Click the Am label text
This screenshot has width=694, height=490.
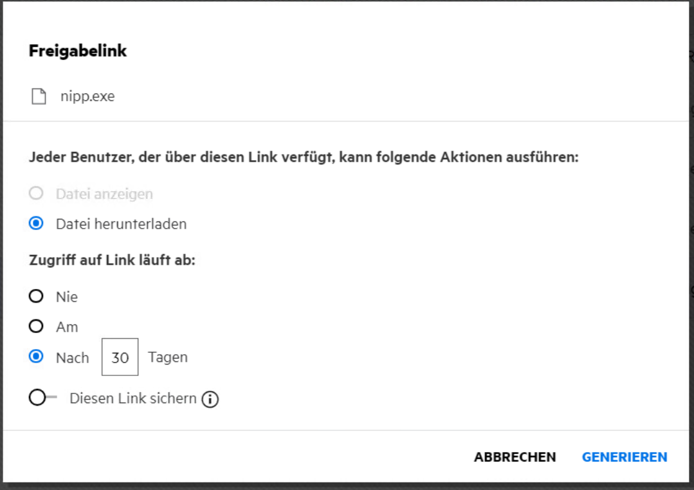[67, 327]
